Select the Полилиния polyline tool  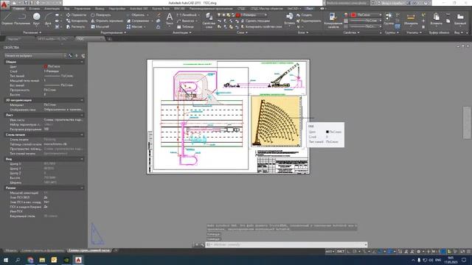coord(22,18)
